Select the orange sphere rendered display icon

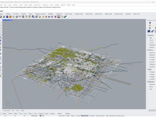click(10, 17)
